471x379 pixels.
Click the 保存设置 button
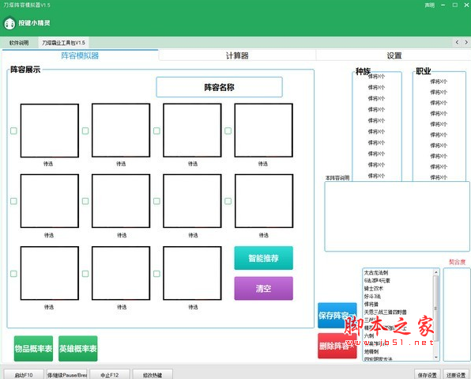pyautogui.click(x=428, y=375)
